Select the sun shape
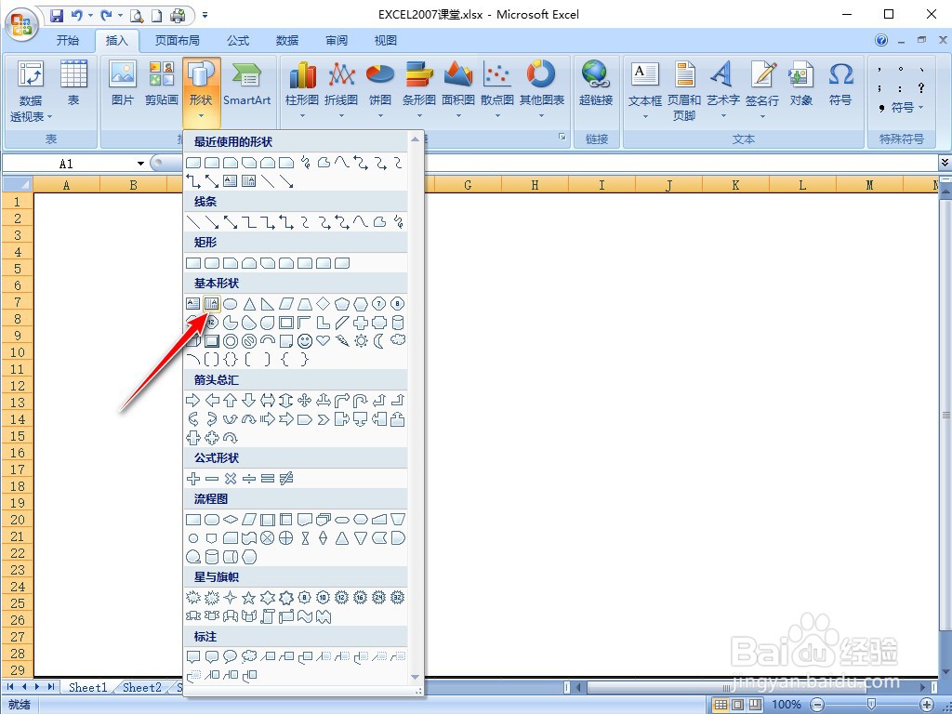The image size is (952, 714). [362, 340]
